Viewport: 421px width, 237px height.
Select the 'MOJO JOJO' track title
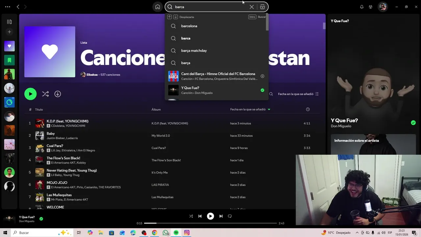(57, 183)
